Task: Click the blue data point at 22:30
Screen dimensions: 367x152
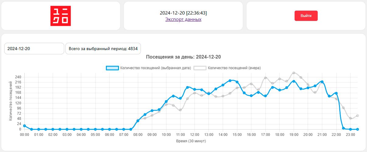Action: pos(343,128)
